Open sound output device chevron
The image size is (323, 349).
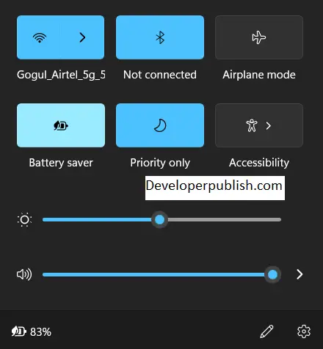[x=300, y=274]
